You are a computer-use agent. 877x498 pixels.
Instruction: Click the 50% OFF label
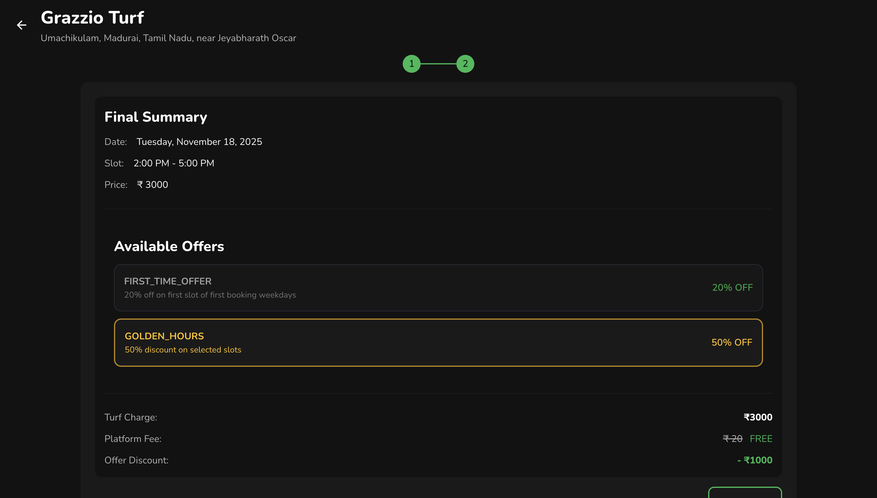(732, 342)
